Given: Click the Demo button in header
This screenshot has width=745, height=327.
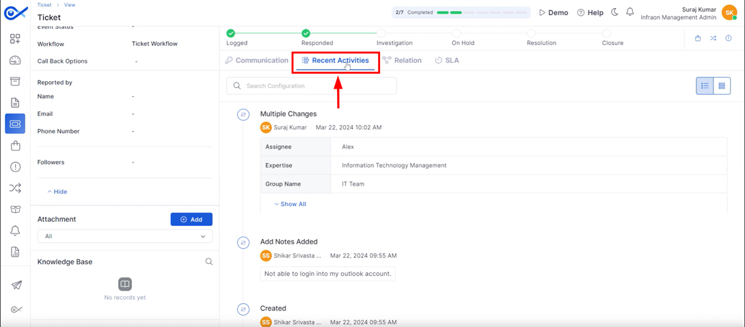Looking at the screenshot, I should coord(554,13).
